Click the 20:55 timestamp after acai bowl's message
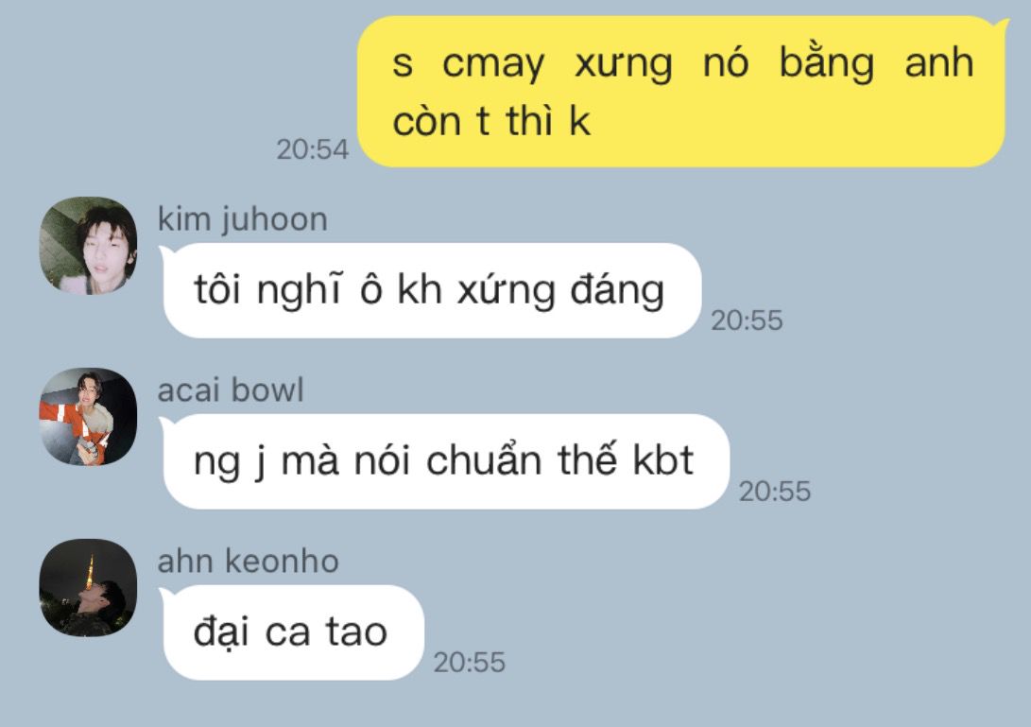Viewport: 1031px width, 727px height. coord(775,492)
